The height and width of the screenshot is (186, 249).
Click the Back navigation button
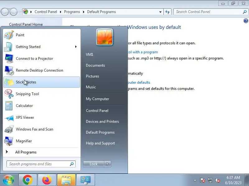tap(5, 12)
